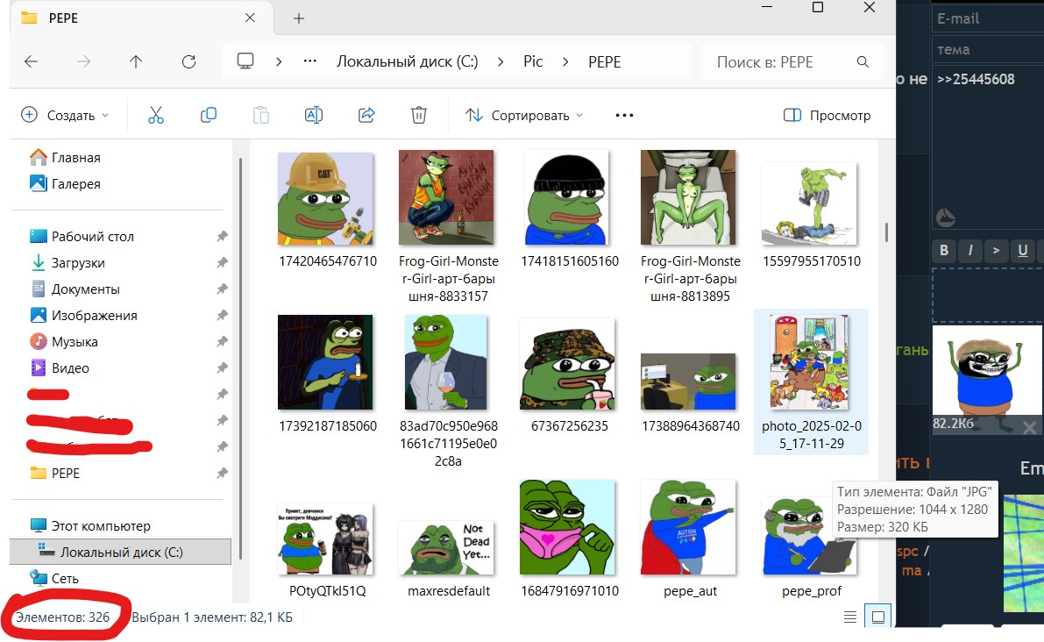The width and height of the screenshot is (1044, 642).
Task: Open pinned PEPE folder in sidebar
Action: [x=65, y=473]
